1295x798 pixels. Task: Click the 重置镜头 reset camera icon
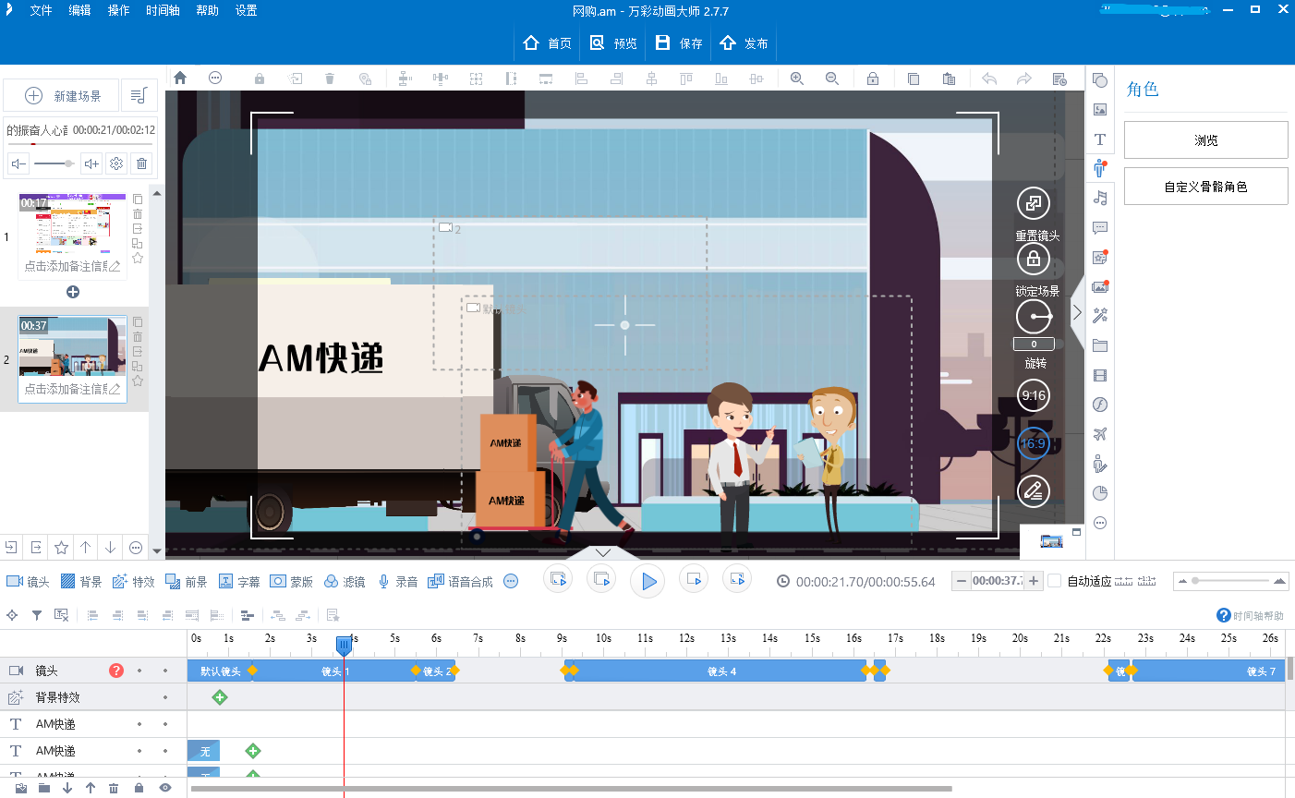pyautogui.click(x=1033, y=203)
